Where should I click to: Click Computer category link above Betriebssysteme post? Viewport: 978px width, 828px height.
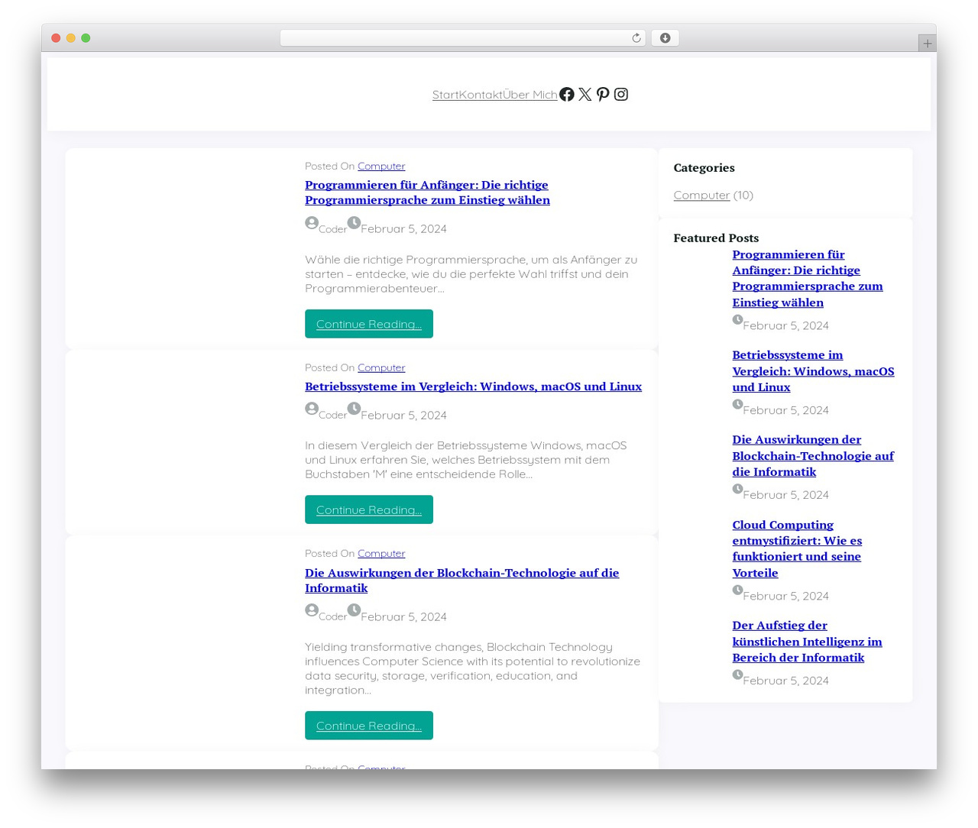click(x=381, y=367)
